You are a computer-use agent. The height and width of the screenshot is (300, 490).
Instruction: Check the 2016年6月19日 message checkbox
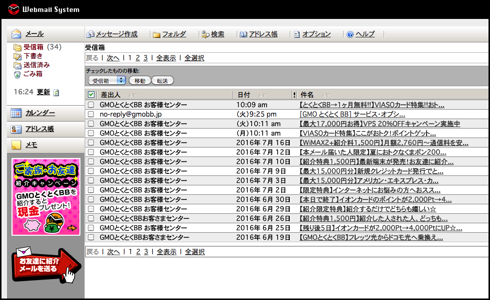[91, 237]
